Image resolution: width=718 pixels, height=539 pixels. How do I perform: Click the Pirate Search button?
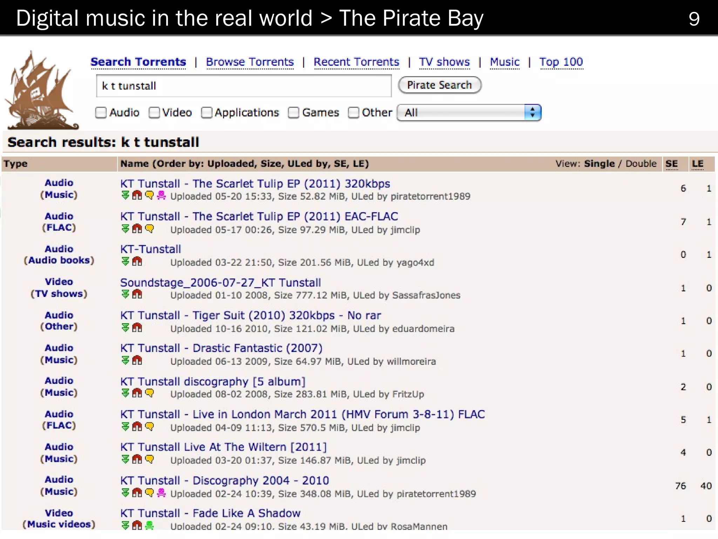[x=440, y=85]
